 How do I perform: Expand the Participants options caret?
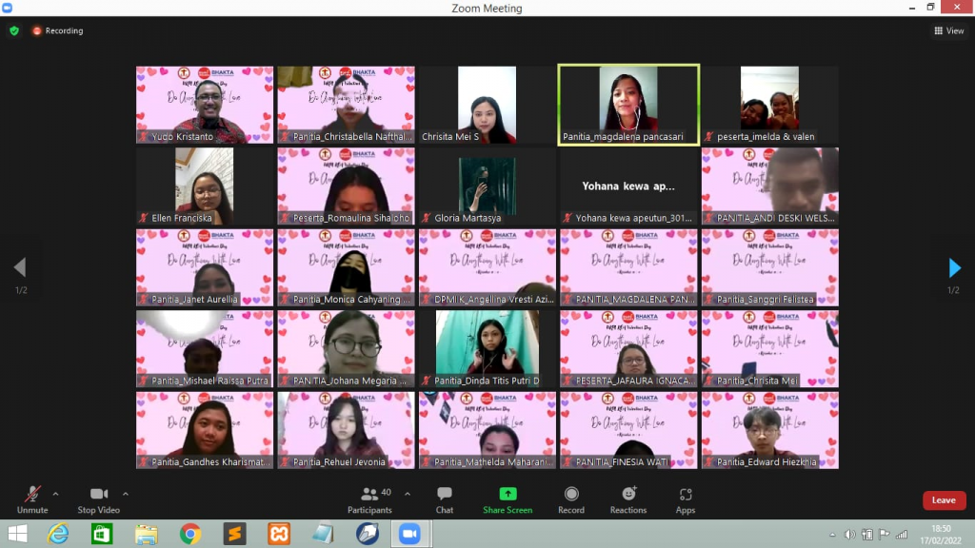click(408, 494)
